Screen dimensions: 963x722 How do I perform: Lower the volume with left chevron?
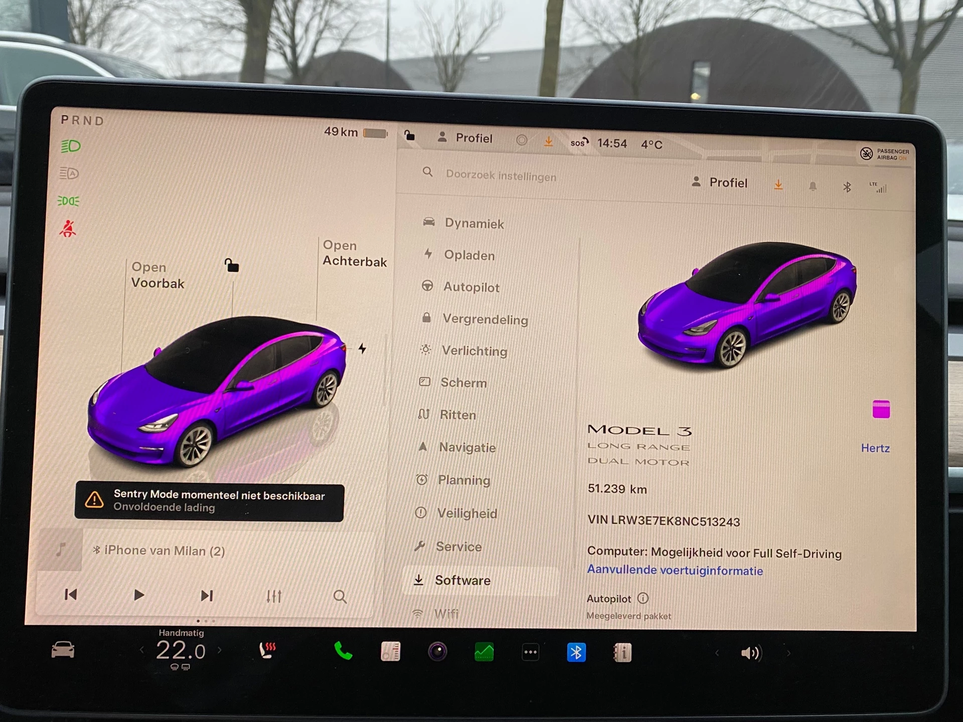(x=717, y=653)
